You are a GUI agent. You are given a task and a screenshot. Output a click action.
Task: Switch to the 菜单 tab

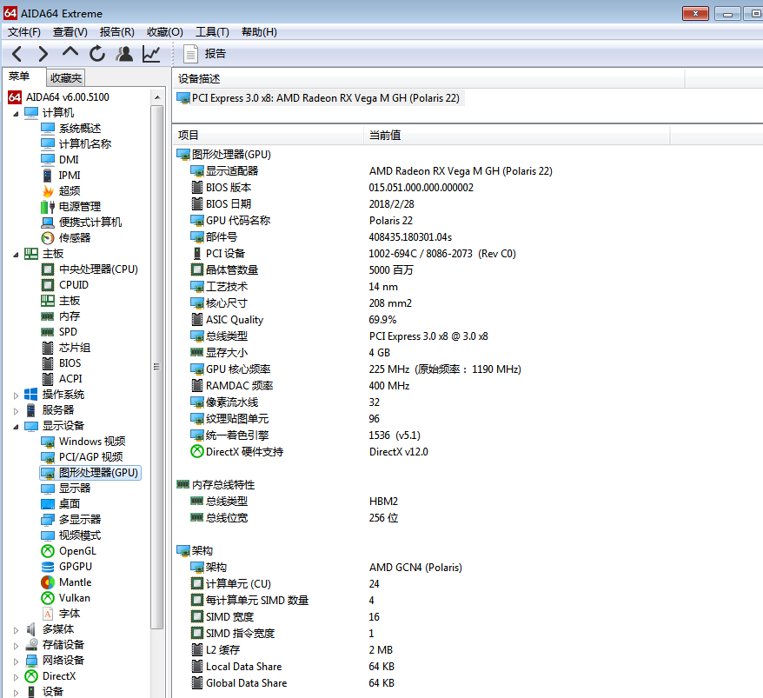(23, 76)
